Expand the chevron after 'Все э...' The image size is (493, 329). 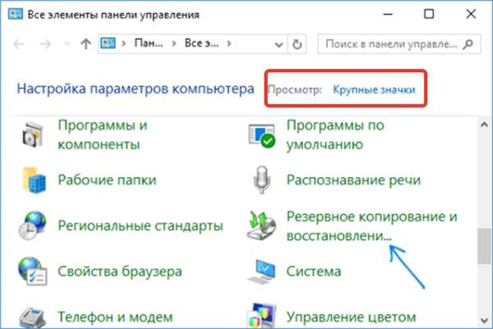click(229, 43)
